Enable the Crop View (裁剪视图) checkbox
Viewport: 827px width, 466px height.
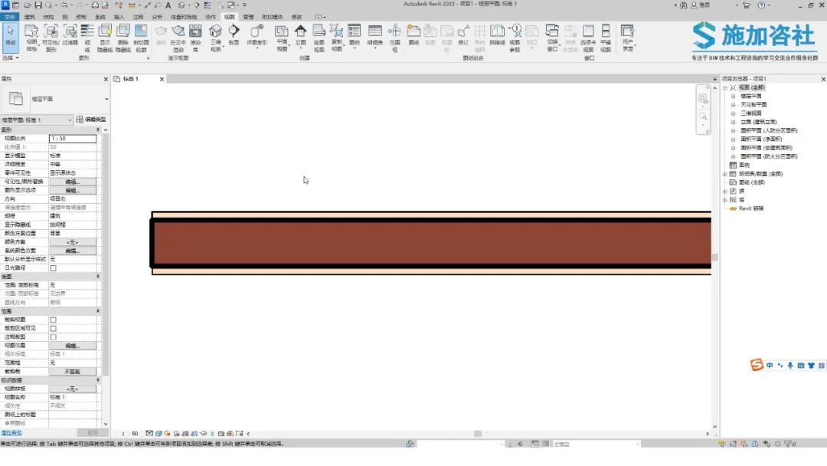(x=53, y=320)
